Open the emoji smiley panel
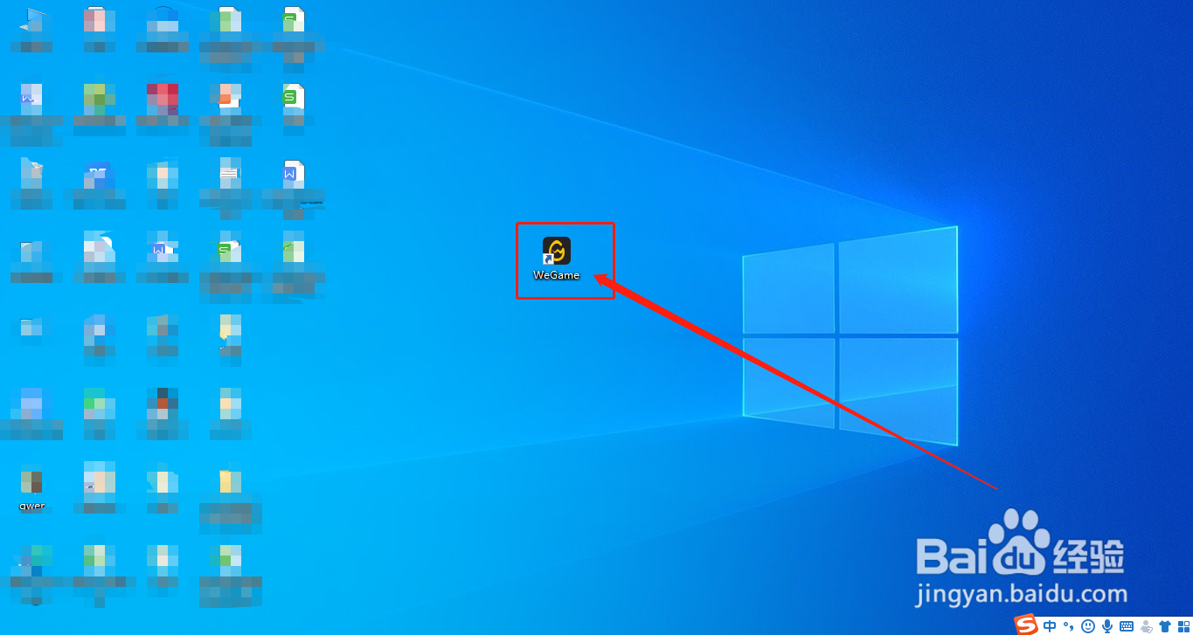1193x635 pixels. (x=1088, y=625)
